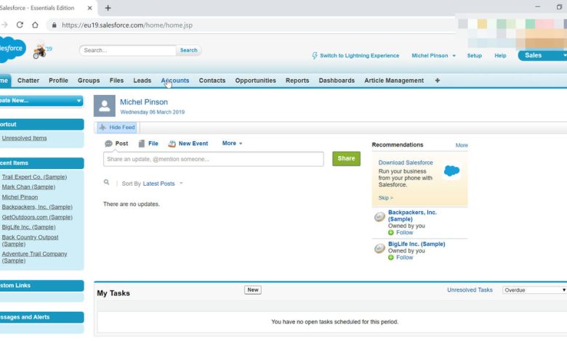Skip the Download Salesforce recommendation
This screenshot has width=567, height=341.
point(385,198)
